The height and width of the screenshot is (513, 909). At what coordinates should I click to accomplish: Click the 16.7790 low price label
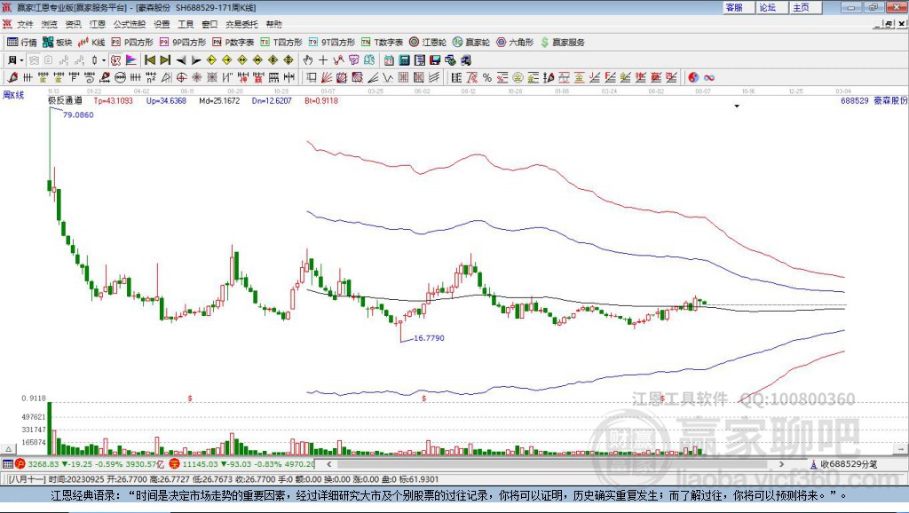tap(429, 338)
